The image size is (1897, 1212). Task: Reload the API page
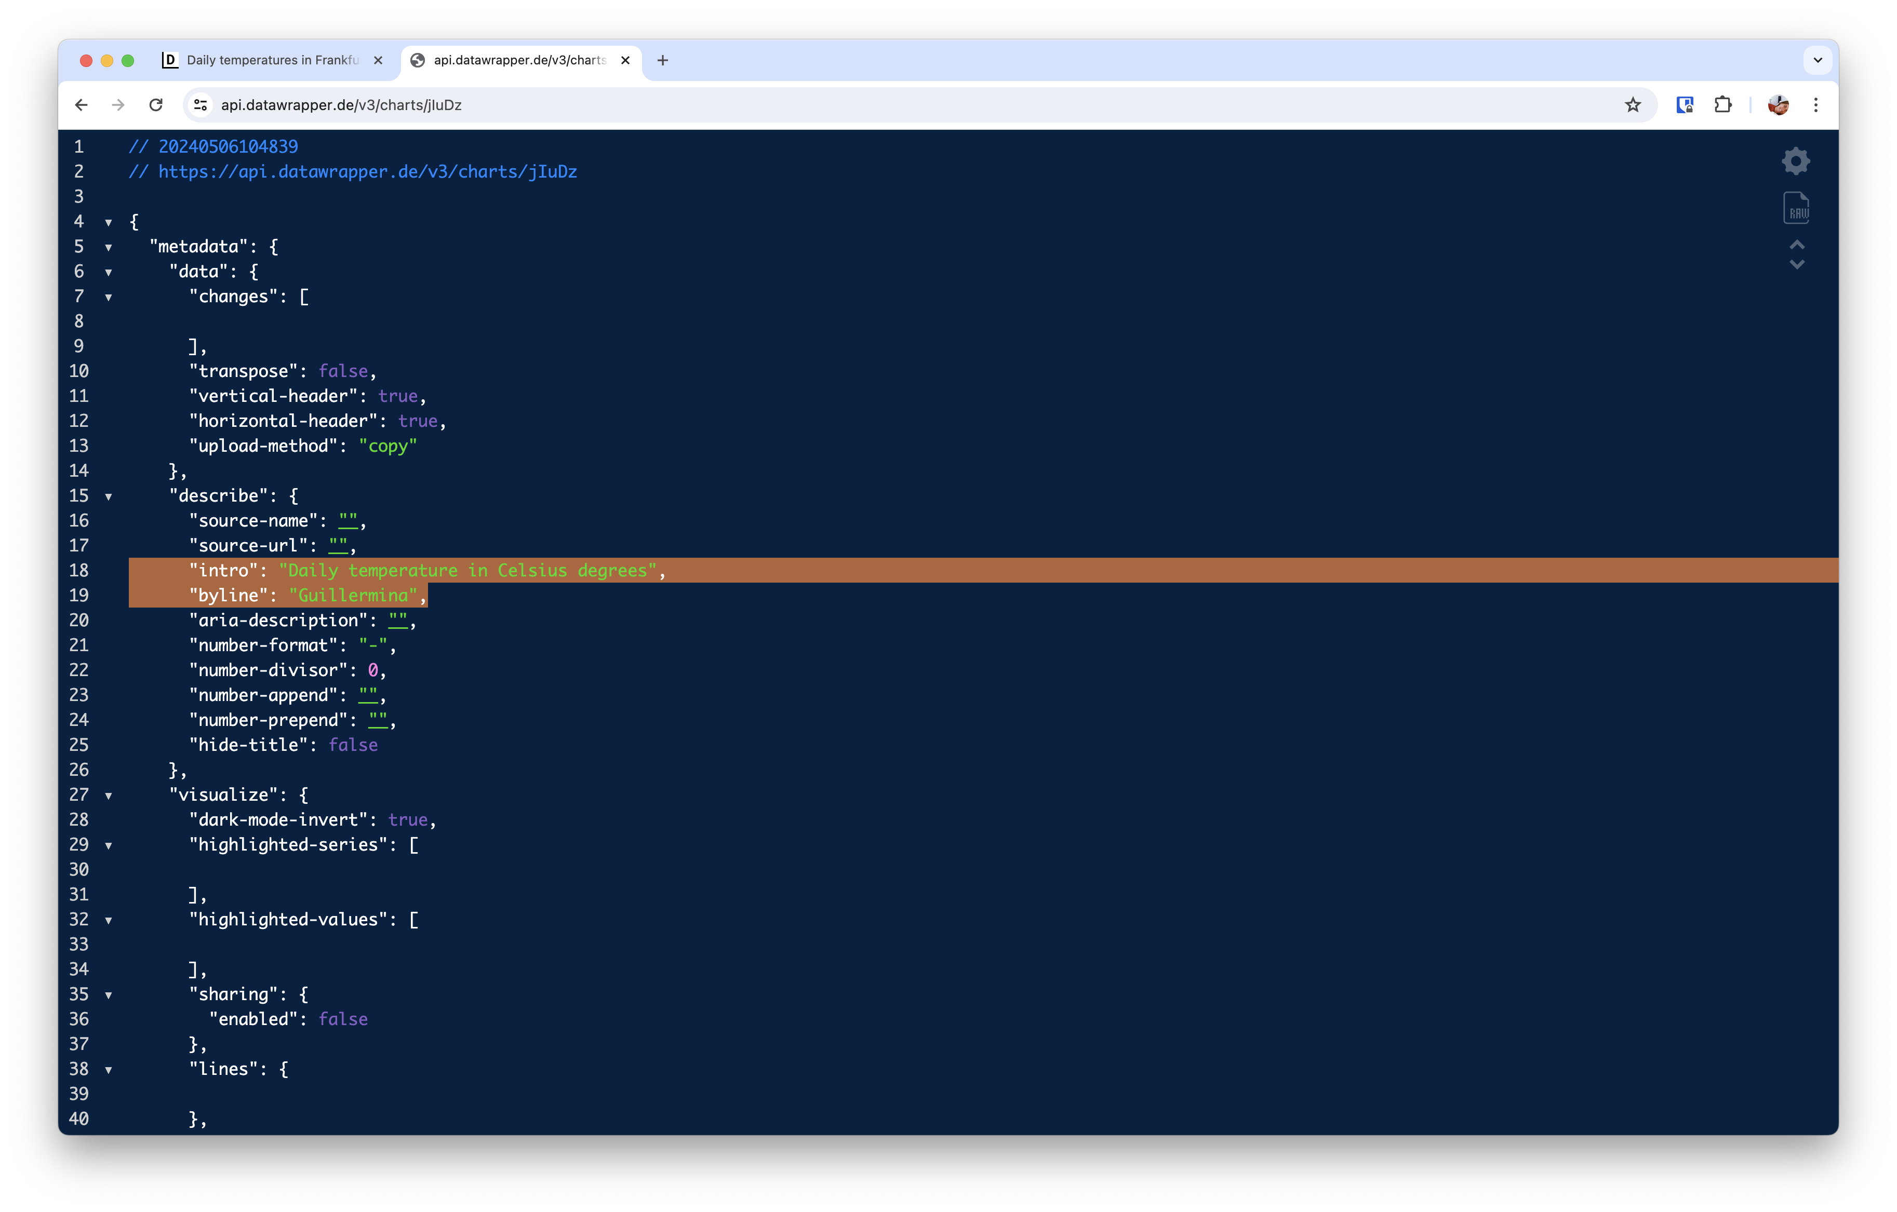click(x=156, y=105)
